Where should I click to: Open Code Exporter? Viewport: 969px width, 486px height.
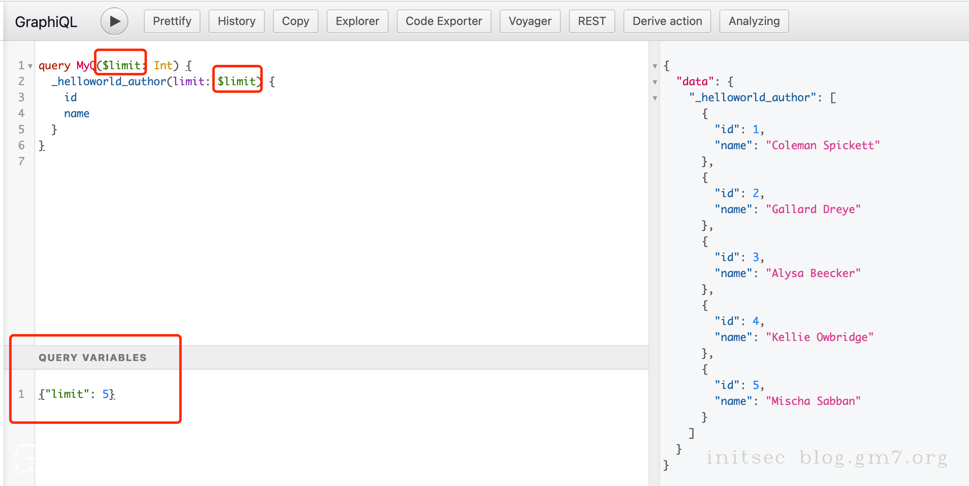point(444,21)
